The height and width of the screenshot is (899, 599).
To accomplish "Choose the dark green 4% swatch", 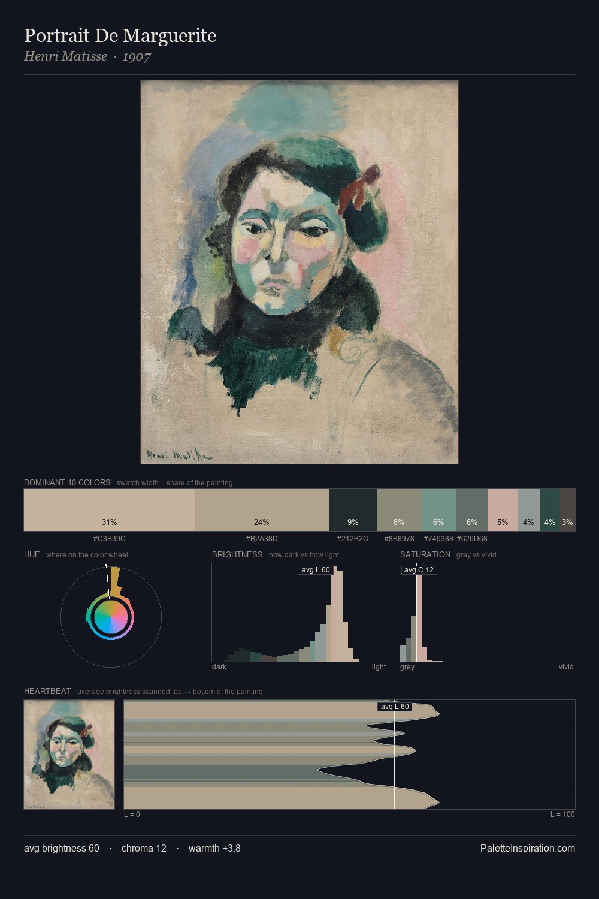I will click(550, 510).
